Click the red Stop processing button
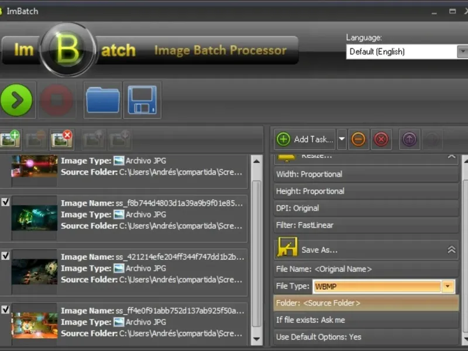The width and height of the screenshot is (468, 351). tap(57, 100)
